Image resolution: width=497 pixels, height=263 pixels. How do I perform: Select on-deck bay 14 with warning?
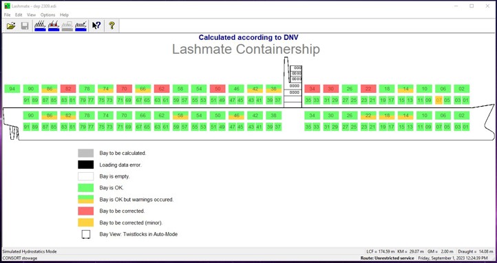405,89
